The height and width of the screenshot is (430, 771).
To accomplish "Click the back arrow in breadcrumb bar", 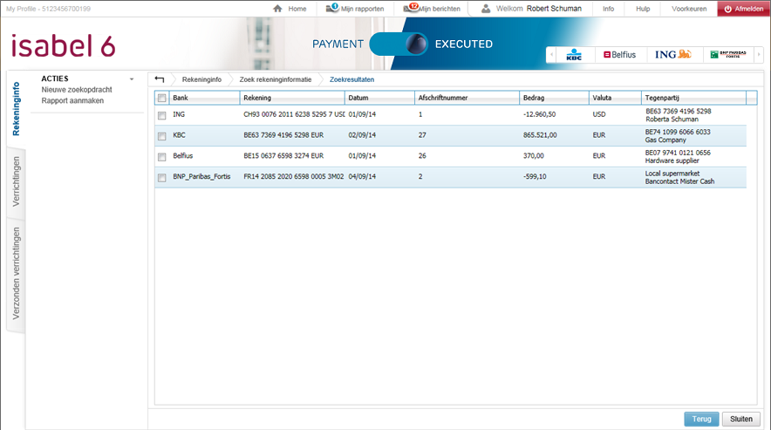I will click(x=159, y=79).
